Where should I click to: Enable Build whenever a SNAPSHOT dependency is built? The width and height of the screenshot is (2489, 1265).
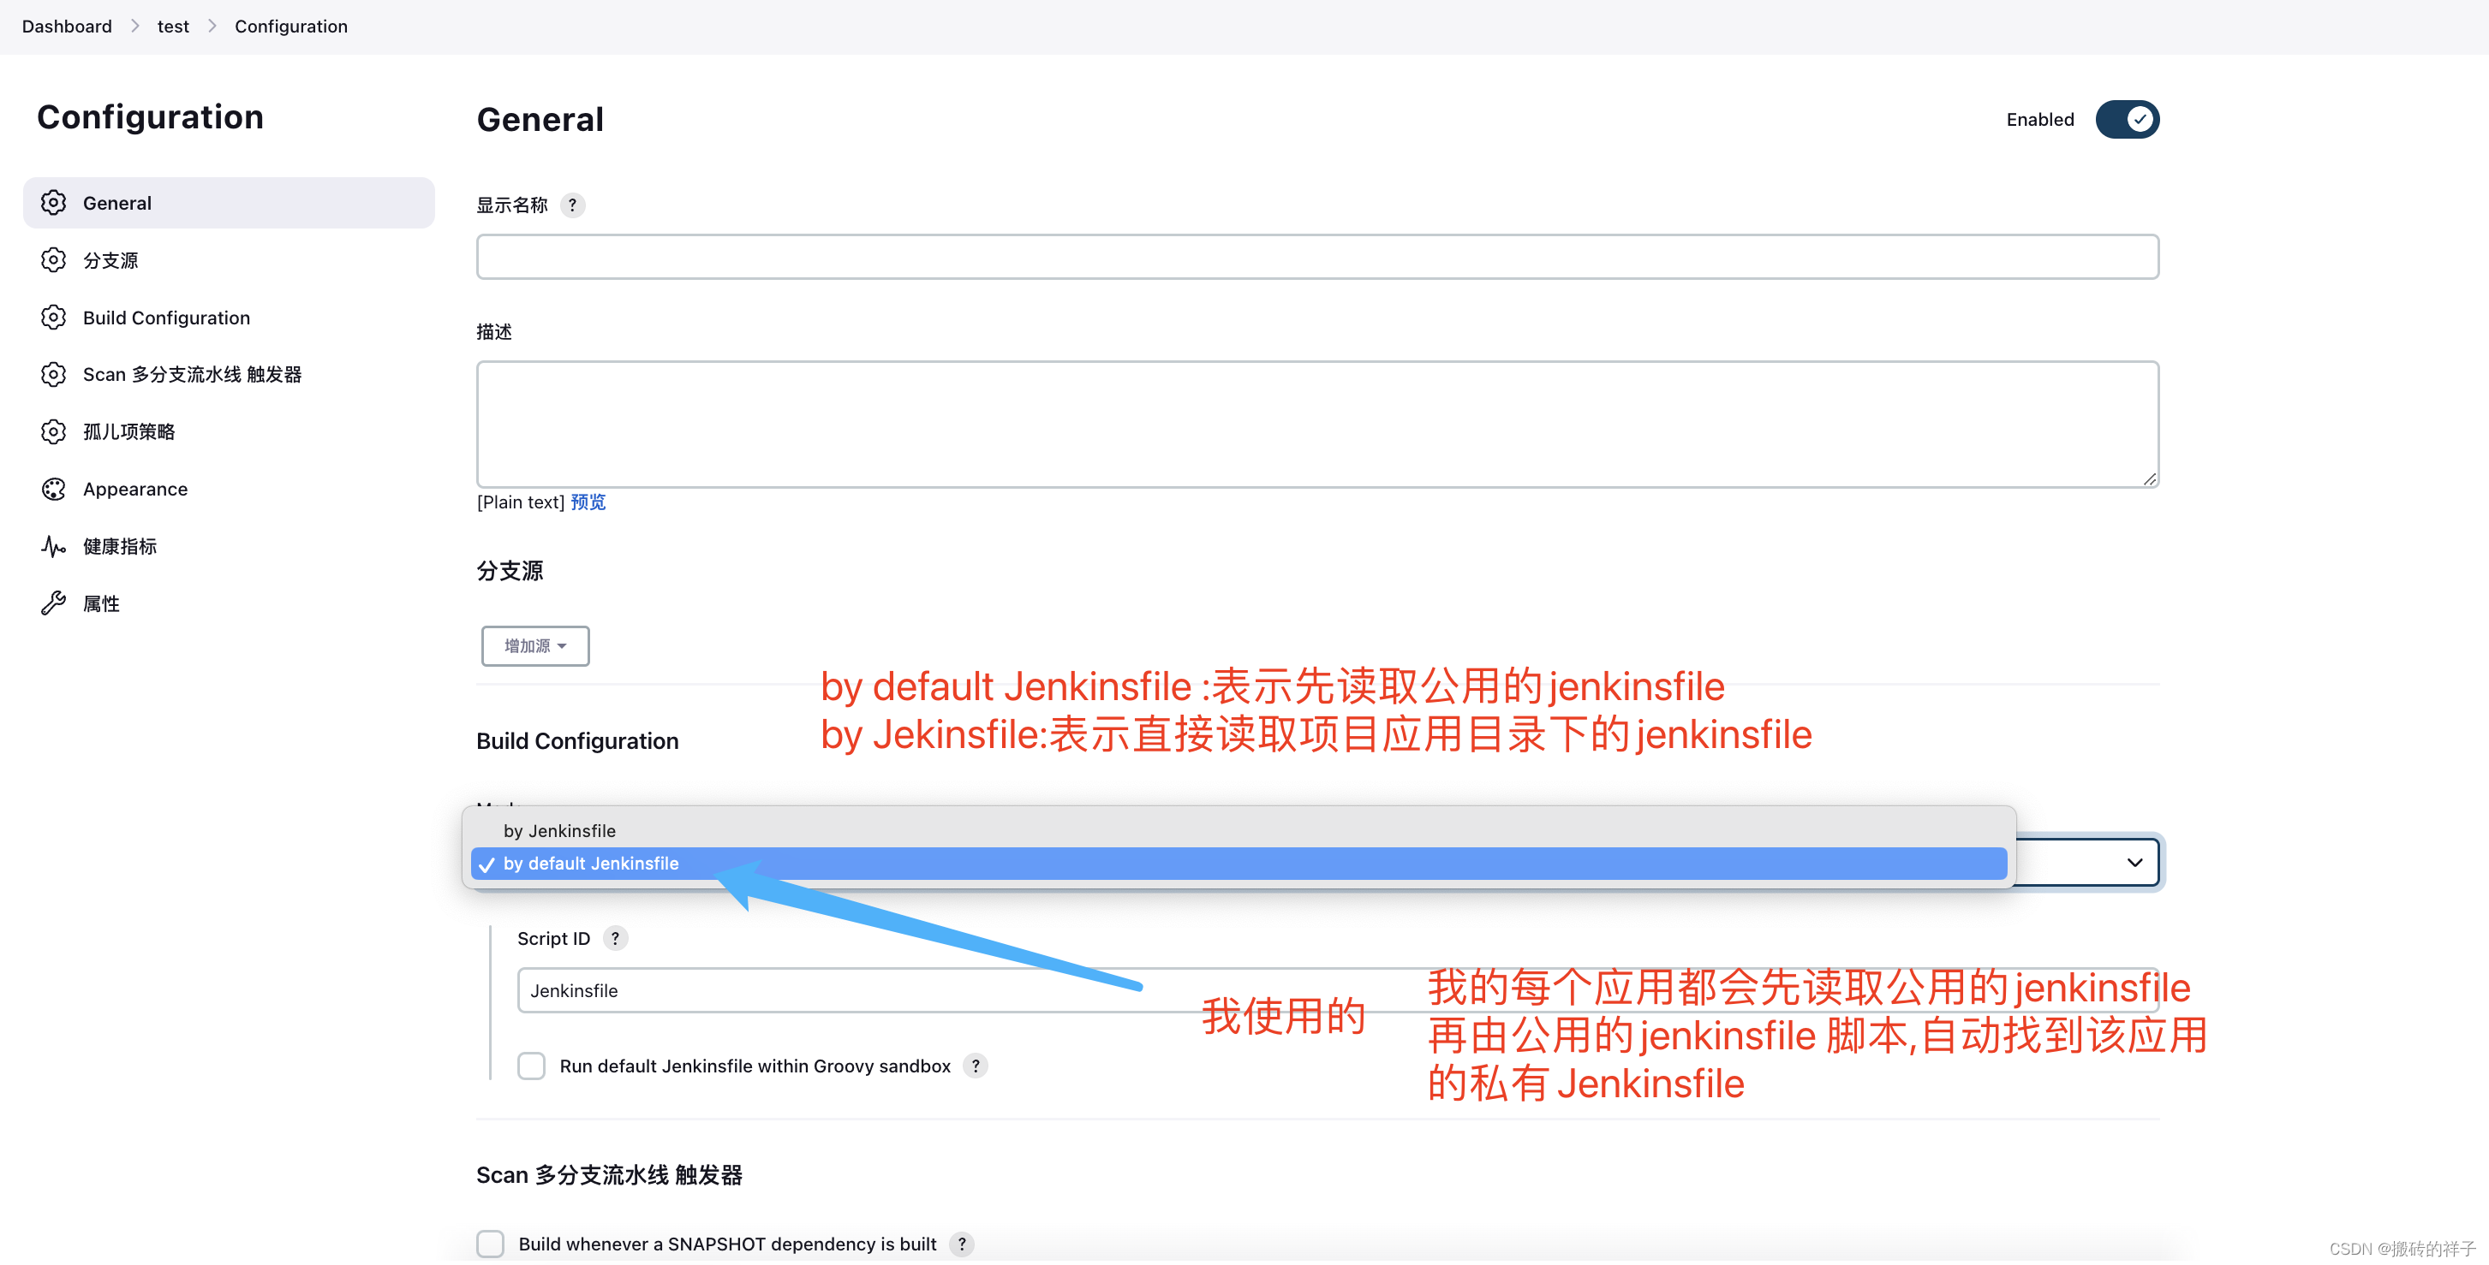491,1244
